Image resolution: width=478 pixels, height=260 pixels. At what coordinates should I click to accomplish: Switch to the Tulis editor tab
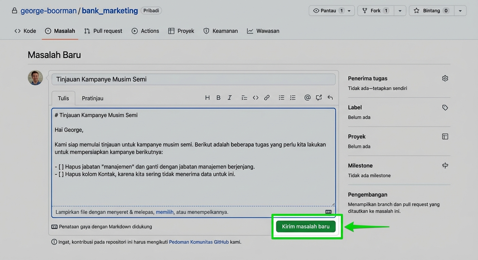[x=63, y=98]
